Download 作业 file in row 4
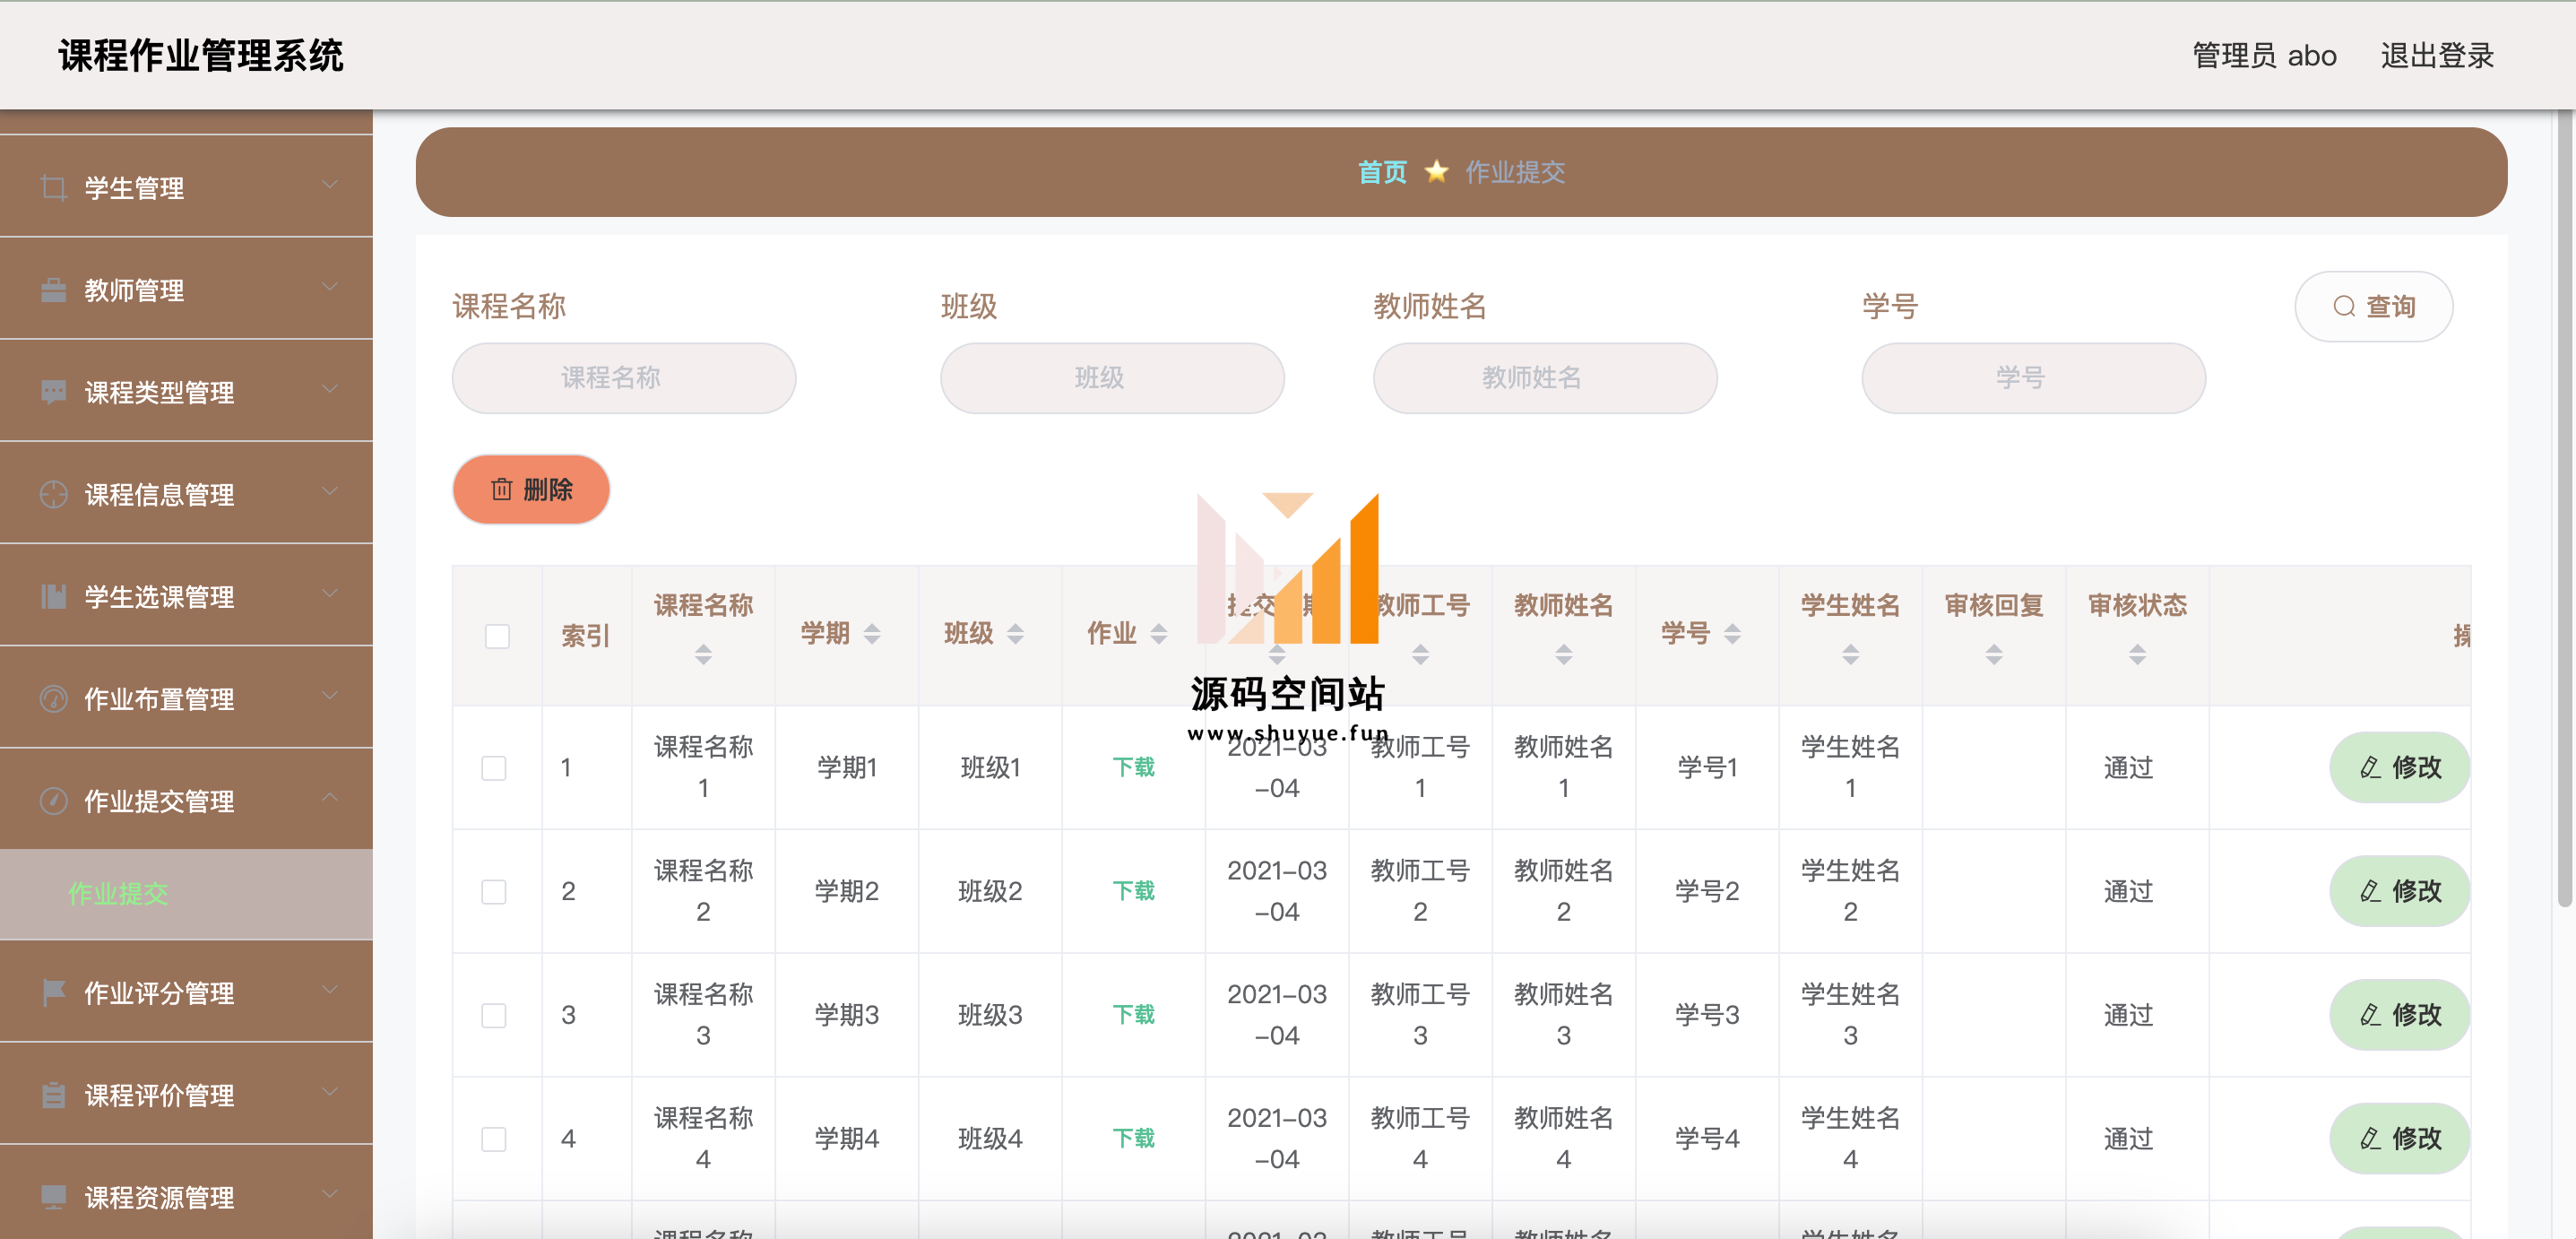 [x=1133, y=1138]
